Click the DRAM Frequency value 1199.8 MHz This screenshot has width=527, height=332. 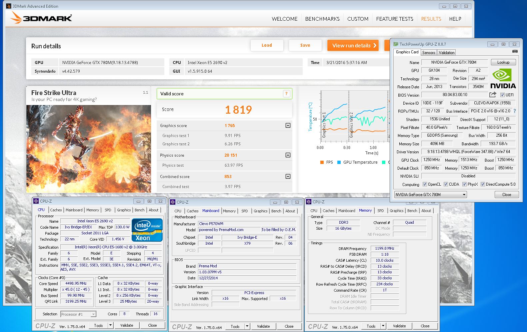click(385, 248)
